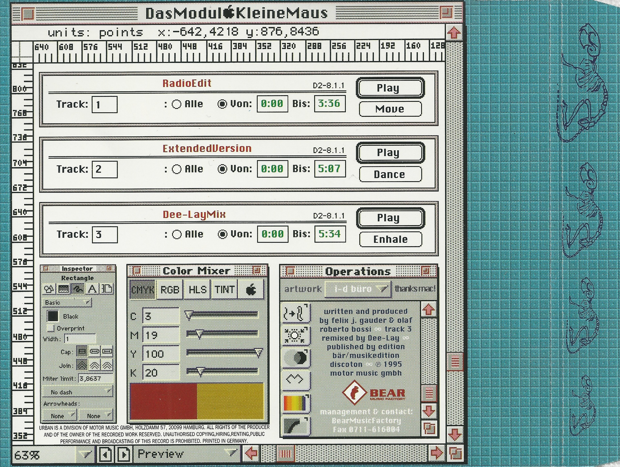
Task: Open the Document inspector page icon
Action: (107, 289)
